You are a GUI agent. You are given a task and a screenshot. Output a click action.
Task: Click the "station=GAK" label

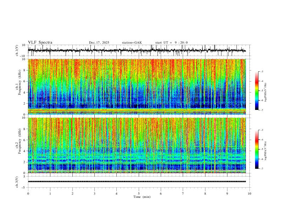132,43
